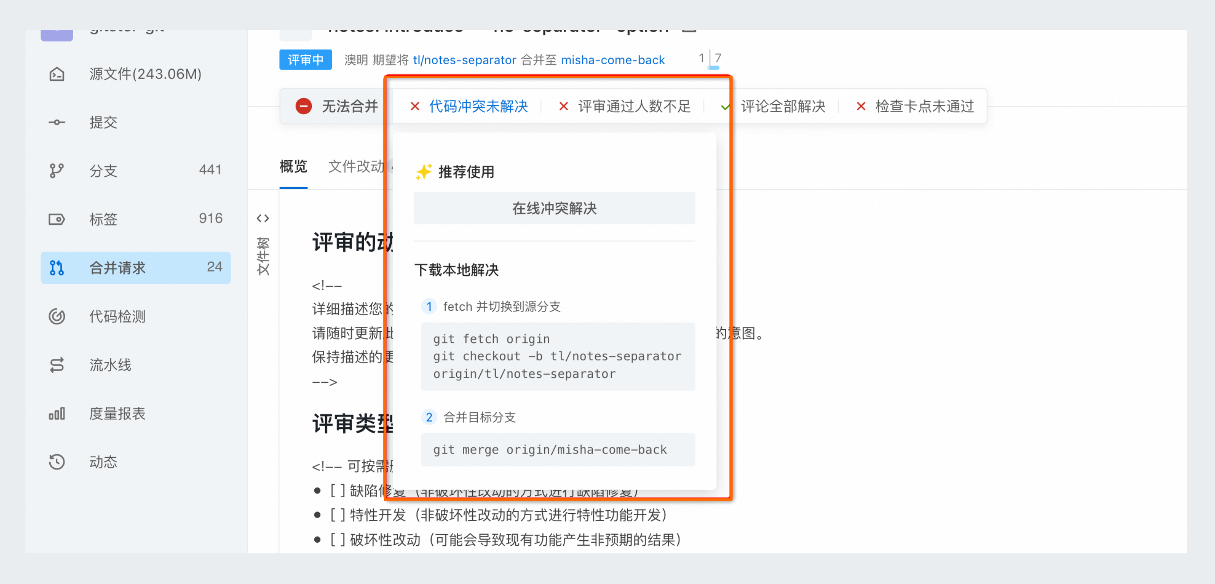Click the red X beside 检查卡点未通过
1215x584 pixels.
861,106
